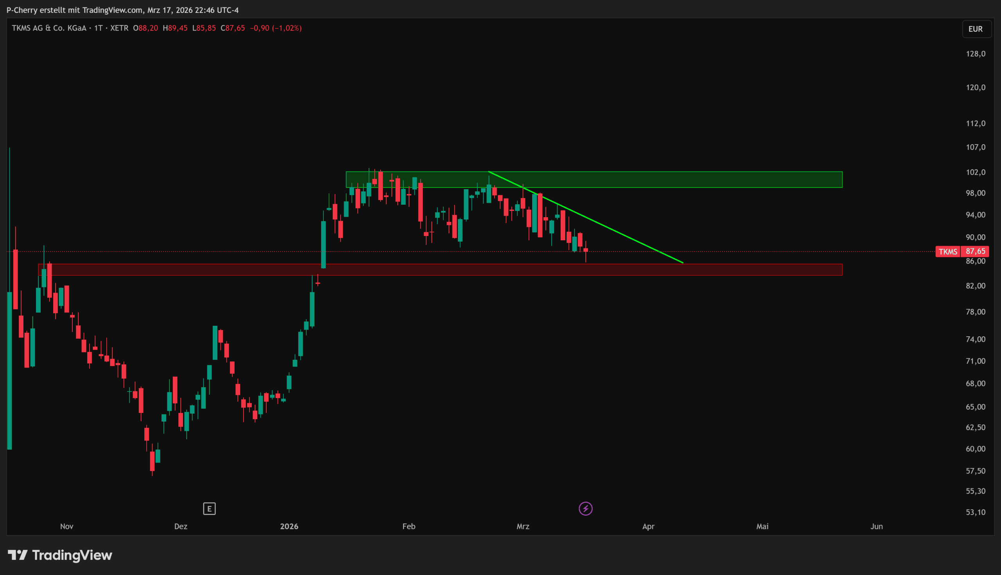Click the Jun label on time axis
This screenshot has width=1001, height=575.
point(876,526)
